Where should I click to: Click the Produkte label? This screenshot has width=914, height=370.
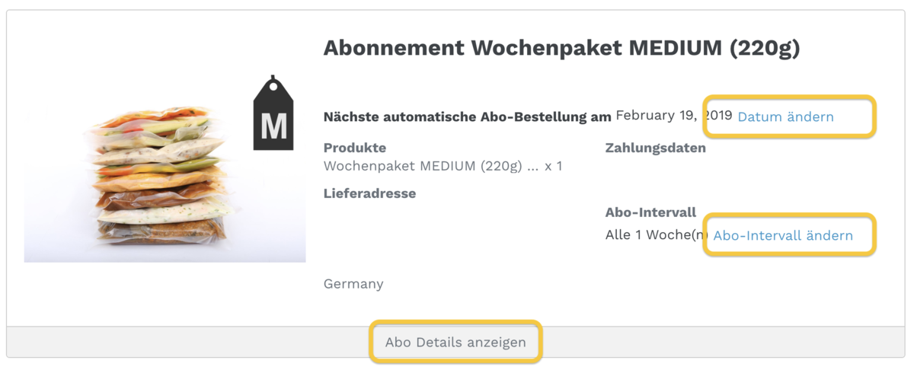point(355,148)
